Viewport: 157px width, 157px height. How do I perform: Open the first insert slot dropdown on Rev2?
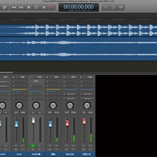(25, 82)
